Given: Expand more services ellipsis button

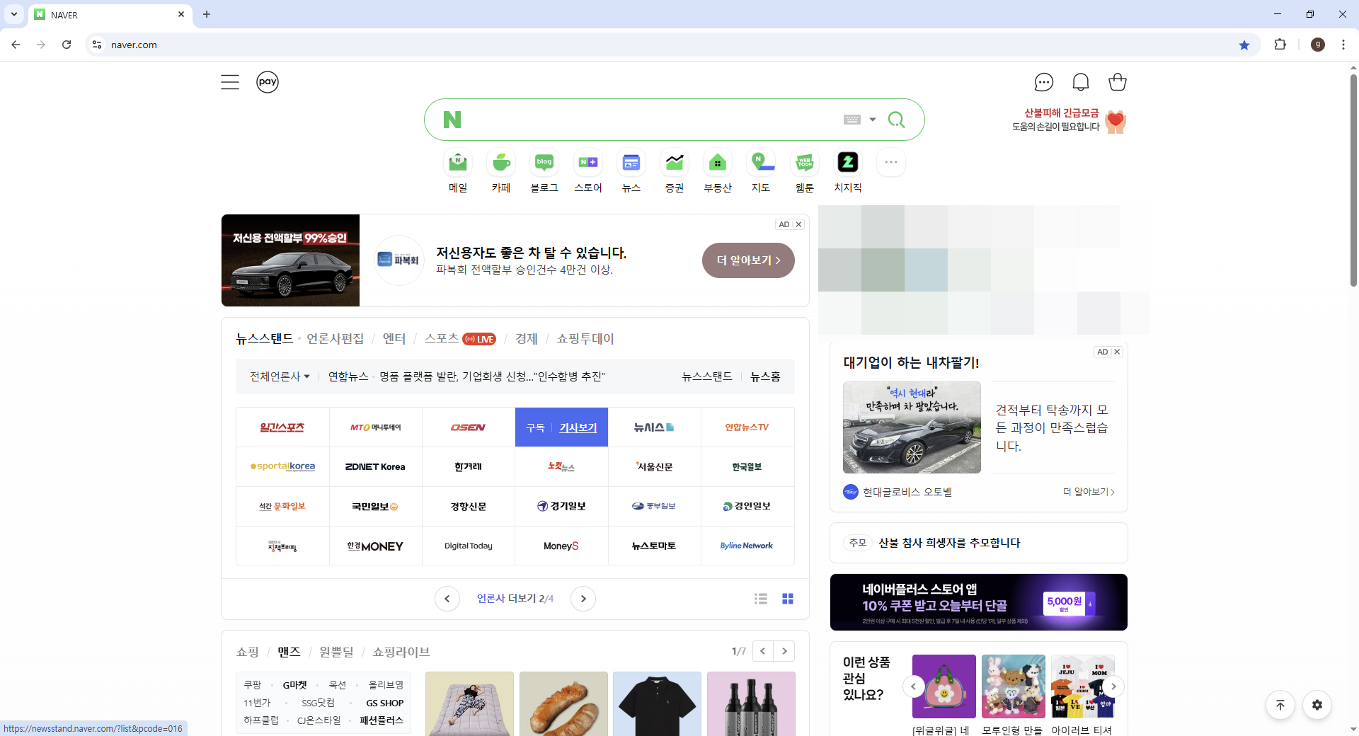Looking at the screenshot, I should [891, 163].
